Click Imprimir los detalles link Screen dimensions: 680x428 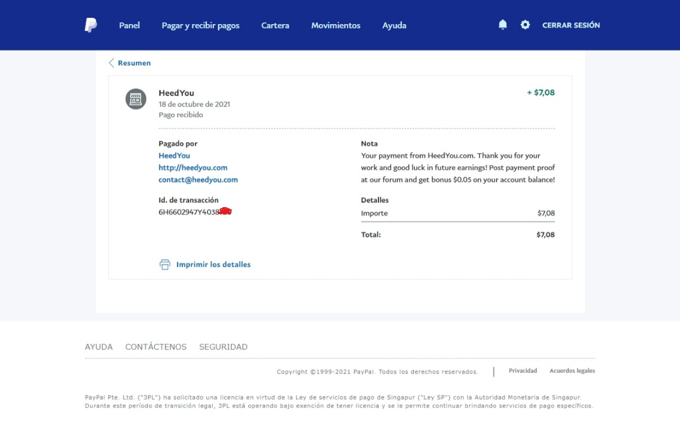[x=213, y=264]
